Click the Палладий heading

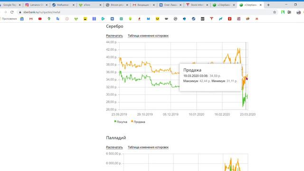[x=116, y=138]
